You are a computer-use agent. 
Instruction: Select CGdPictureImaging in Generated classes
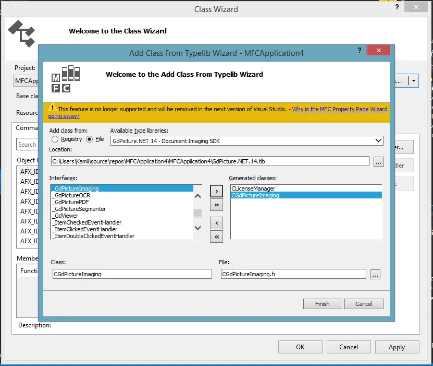click(306, 195)
